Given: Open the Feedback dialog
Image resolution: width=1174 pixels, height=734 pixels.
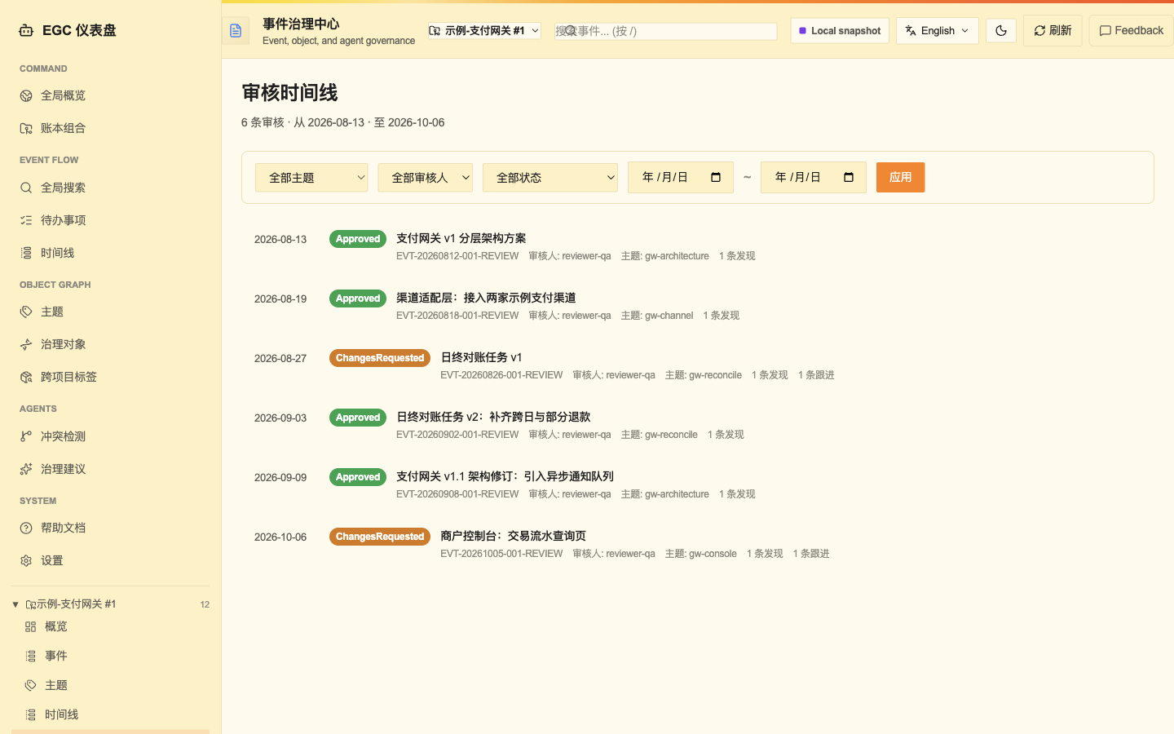Looking at the screenshot, I should (1131, 31).
